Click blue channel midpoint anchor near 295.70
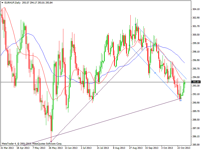 (155, 73)
